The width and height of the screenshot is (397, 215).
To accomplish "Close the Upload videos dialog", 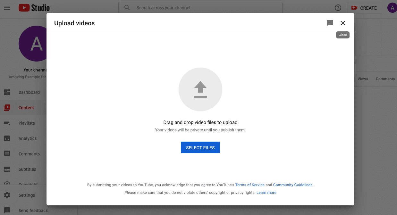I will pos(343,23).
